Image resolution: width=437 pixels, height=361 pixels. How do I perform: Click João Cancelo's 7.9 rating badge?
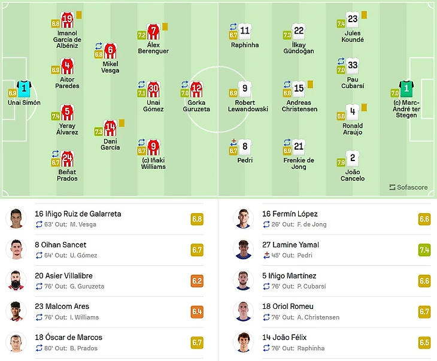[341, 162]
